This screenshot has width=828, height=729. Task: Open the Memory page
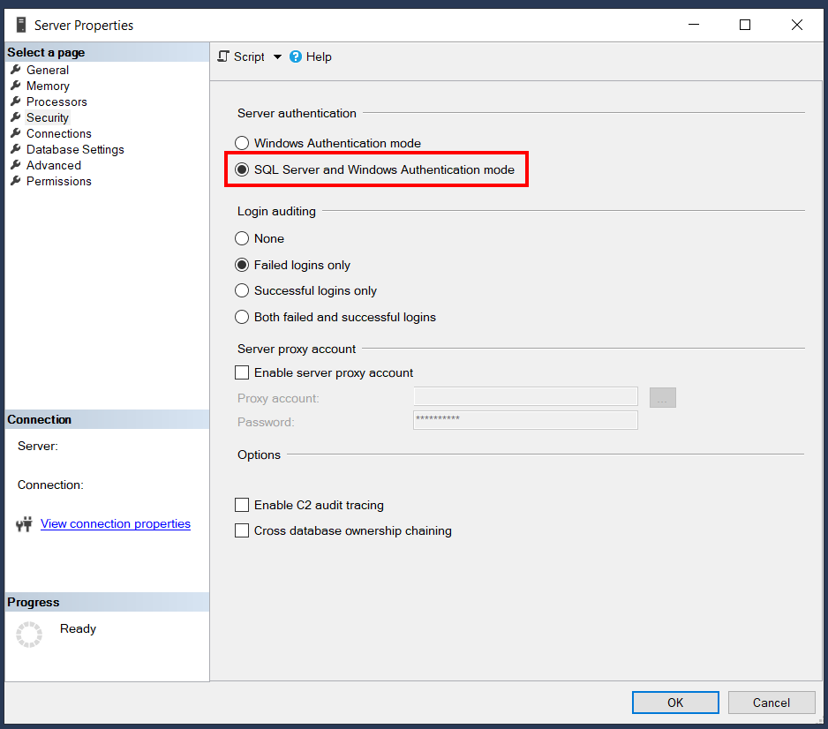[48, 86]
